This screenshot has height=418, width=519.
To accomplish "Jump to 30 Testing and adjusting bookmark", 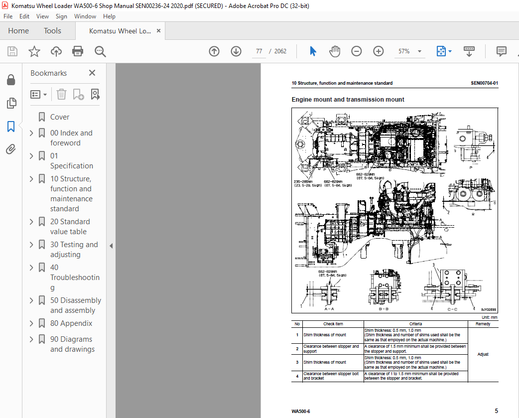I will pyautogui.click(x=74, y=250).
